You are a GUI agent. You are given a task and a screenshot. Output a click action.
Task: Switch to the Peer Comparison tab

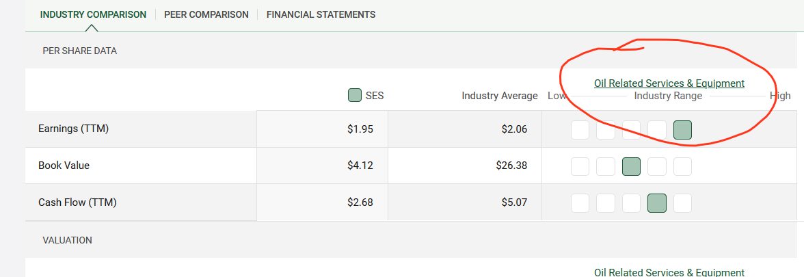pos(206,15)
